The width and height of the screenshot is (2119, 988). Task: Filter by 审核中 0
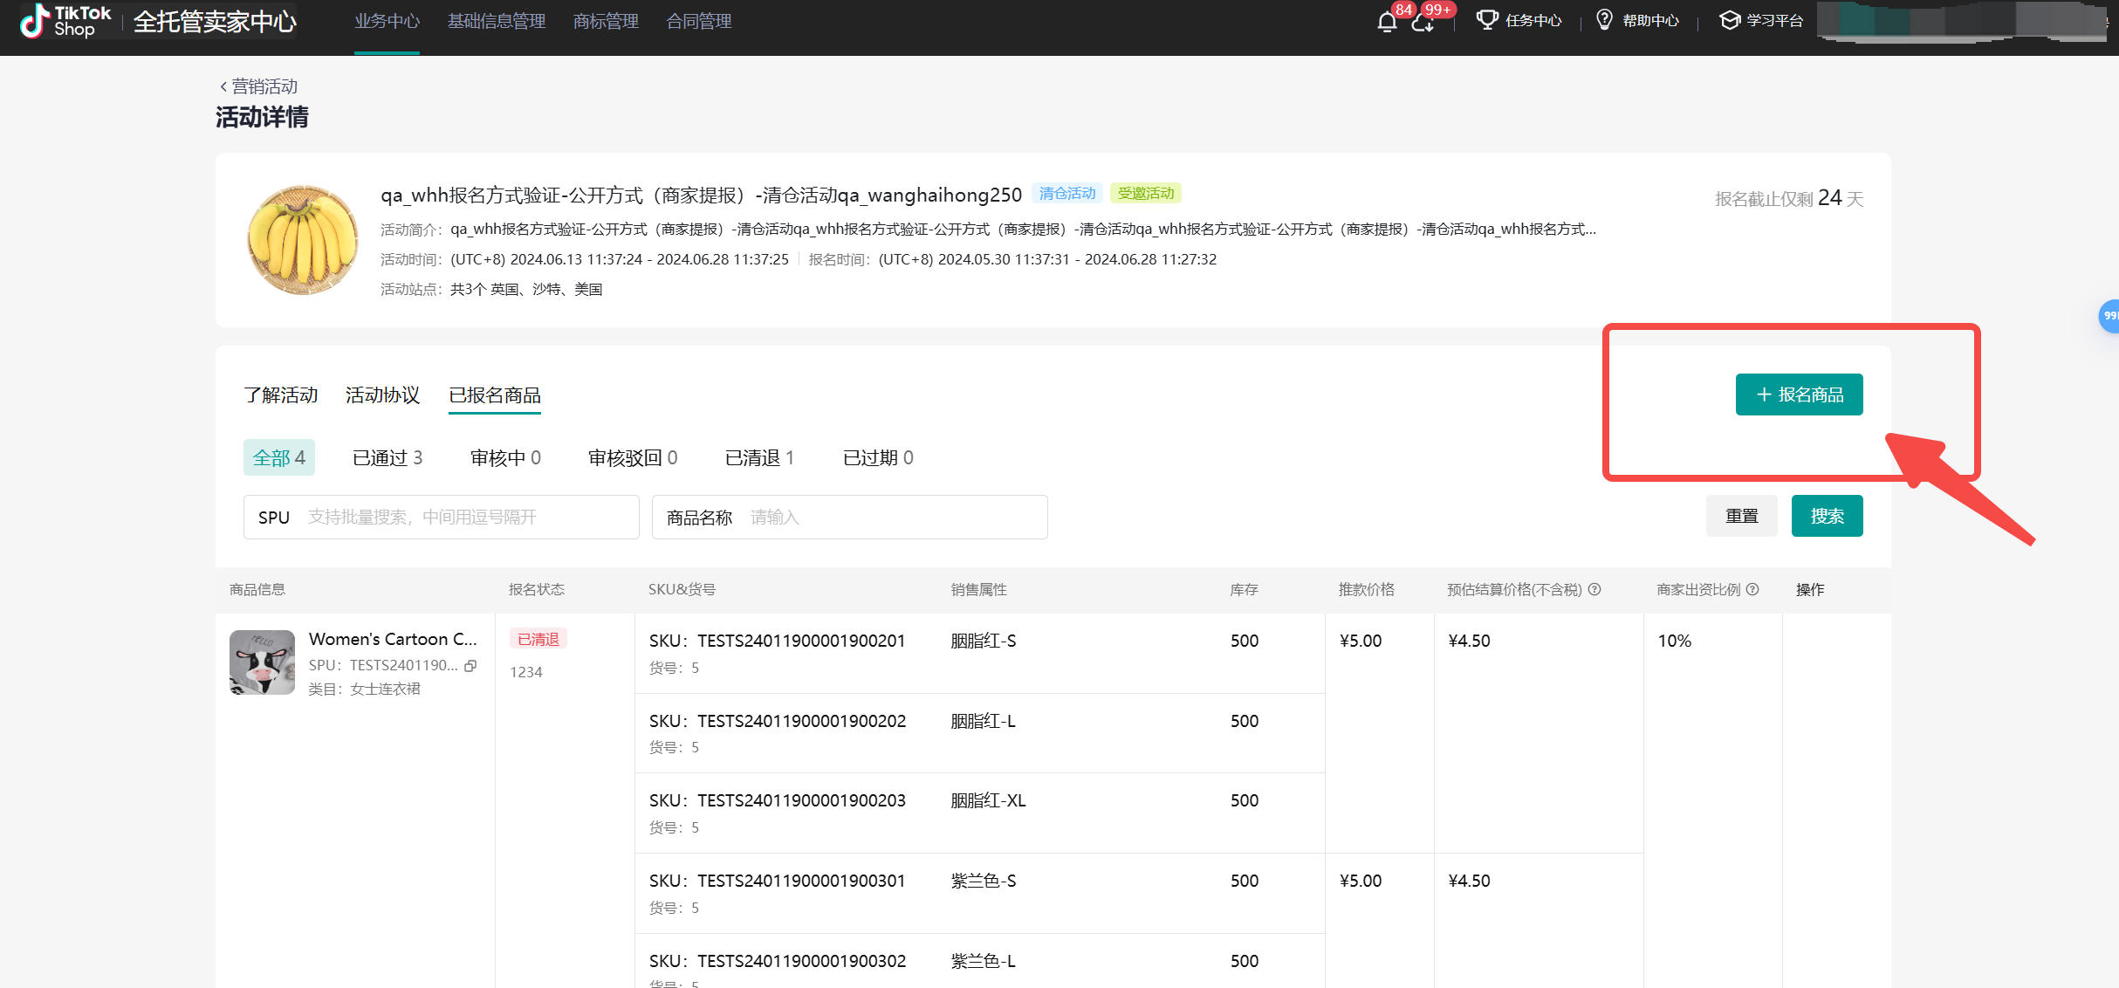pos(505,457)
